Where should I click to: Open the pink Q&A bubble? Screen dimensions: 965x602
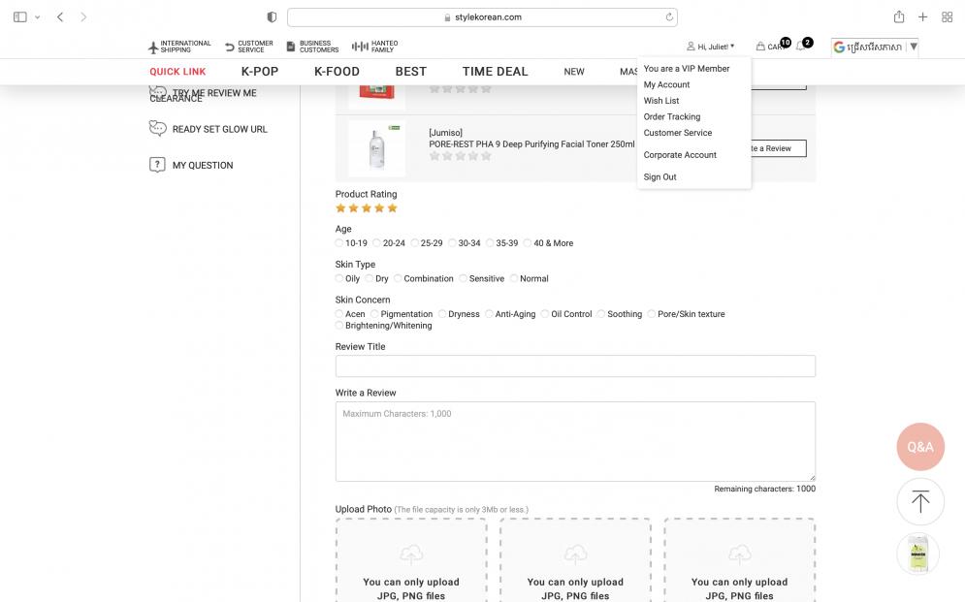point(919,447)
